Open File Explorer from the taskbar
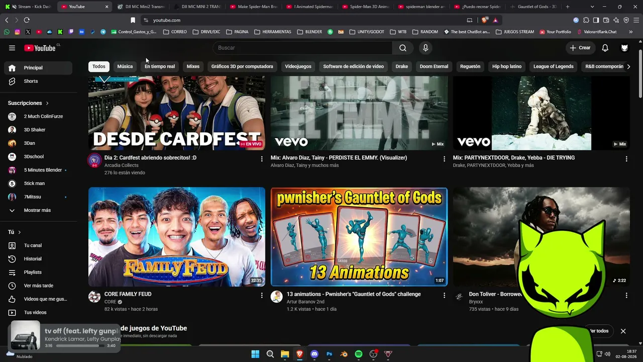The image size is (643, 362). coord(285,354)
